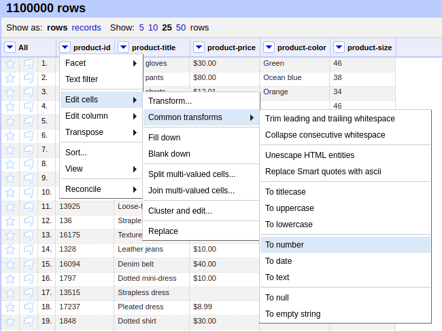Select Sort... from the column menu
This screenshot has height=331, width=442.
pyautogui.click(x=101, y=153)
